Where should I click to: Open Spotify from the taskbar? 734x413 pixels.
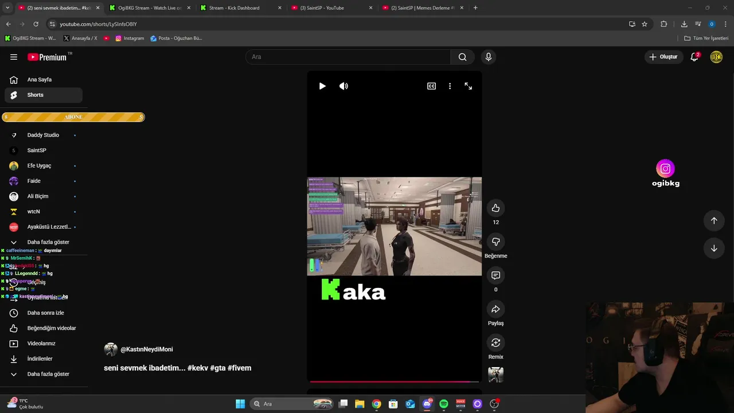click(x=443, y=404)
